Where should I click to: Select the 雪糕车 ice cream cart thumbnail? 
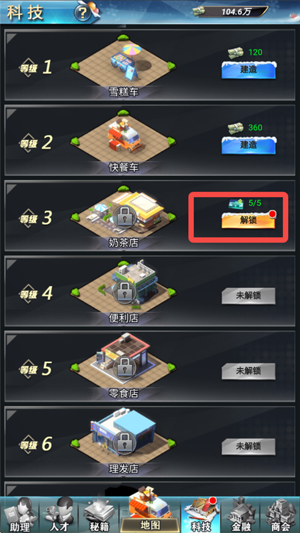click(x=123, y=64)
